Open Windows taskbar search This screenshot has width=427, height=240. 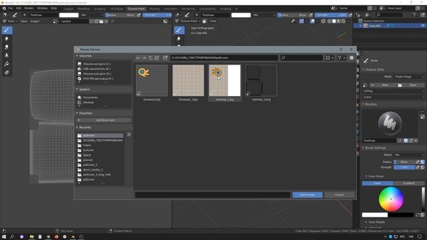coord(12,237)
